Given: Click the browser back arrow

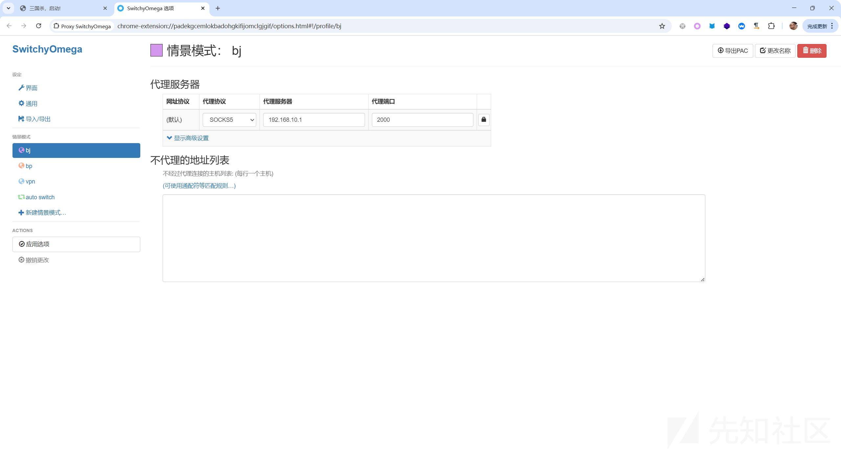Looking at the screenshot, I should pos(9,26).
